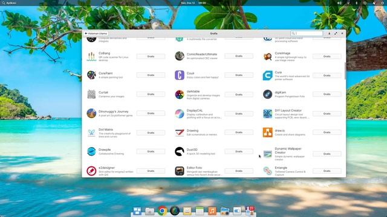
Task: Install Curtail via Gratis button
Action: [x=151, y=94]
